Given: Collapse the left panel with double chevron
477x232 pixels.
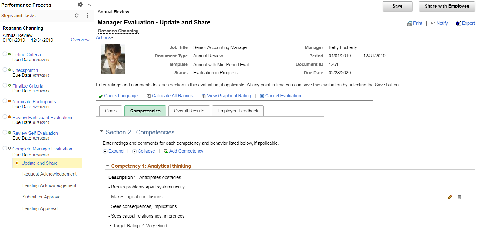Looking at the screenshot, I should point(89,5).
